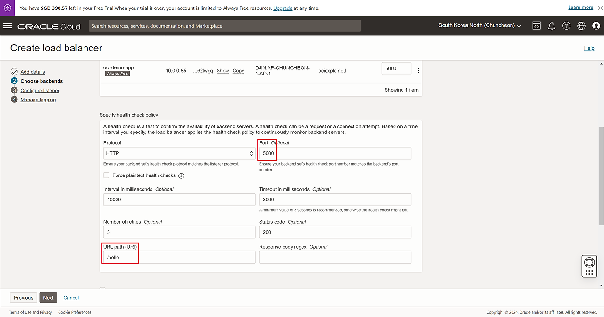Open the user profile icon

[x=596, y=26]
